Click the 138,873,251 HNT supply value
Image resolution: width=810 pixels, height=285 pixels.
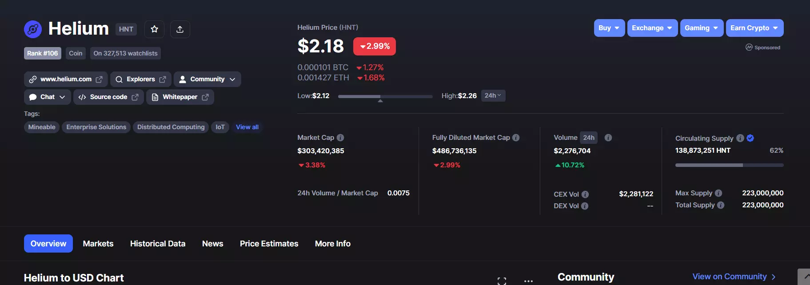coord(703,150)
